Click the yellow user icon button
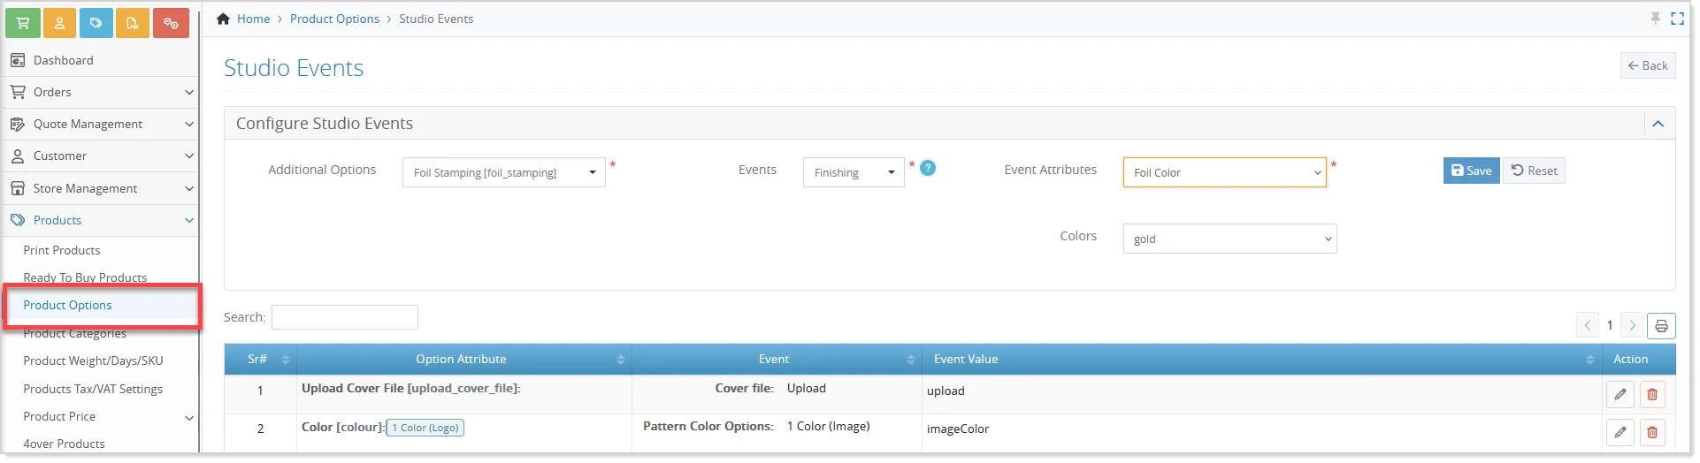 click(59, 23)
